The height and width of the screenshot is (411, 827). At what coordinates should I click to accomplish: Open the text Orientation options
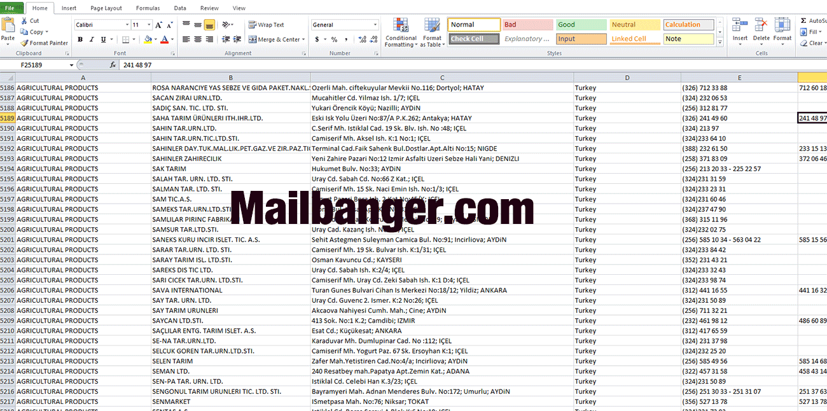[228, 25]
